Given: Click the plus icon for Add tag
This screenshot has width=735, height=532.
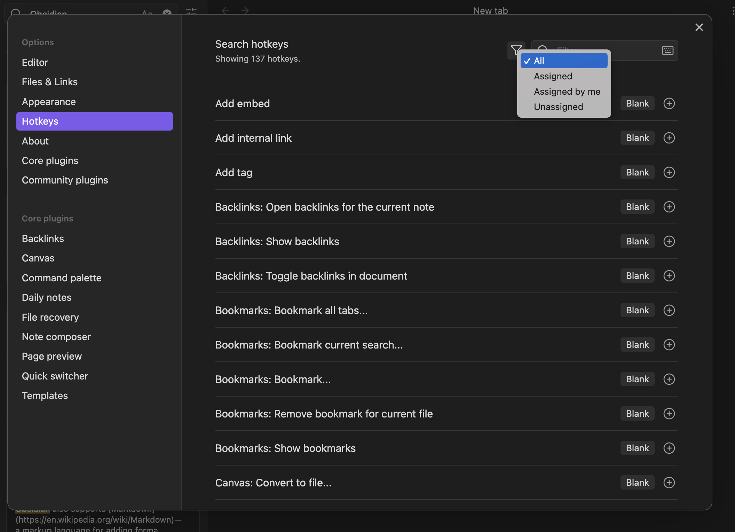Looking at the screenshot, I should click(x=669, y=172).
